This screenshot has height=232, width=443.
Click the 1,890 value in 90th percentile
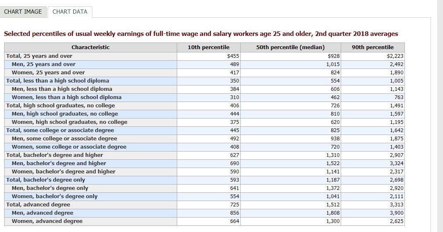click(x=397, y=72)
